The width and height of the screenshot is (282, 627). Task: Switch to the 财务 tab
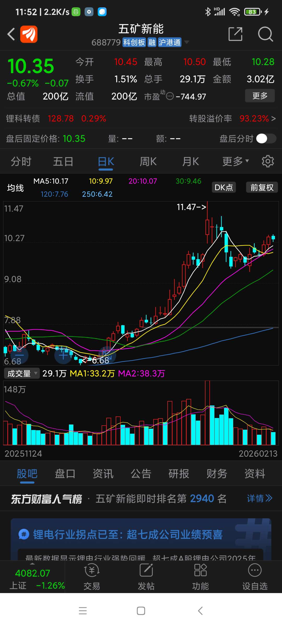point(217,474)
